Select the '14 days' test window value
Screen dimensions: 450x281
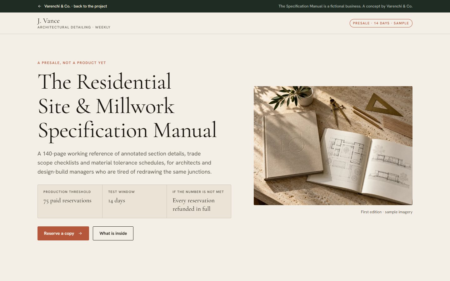coord(117,201)
